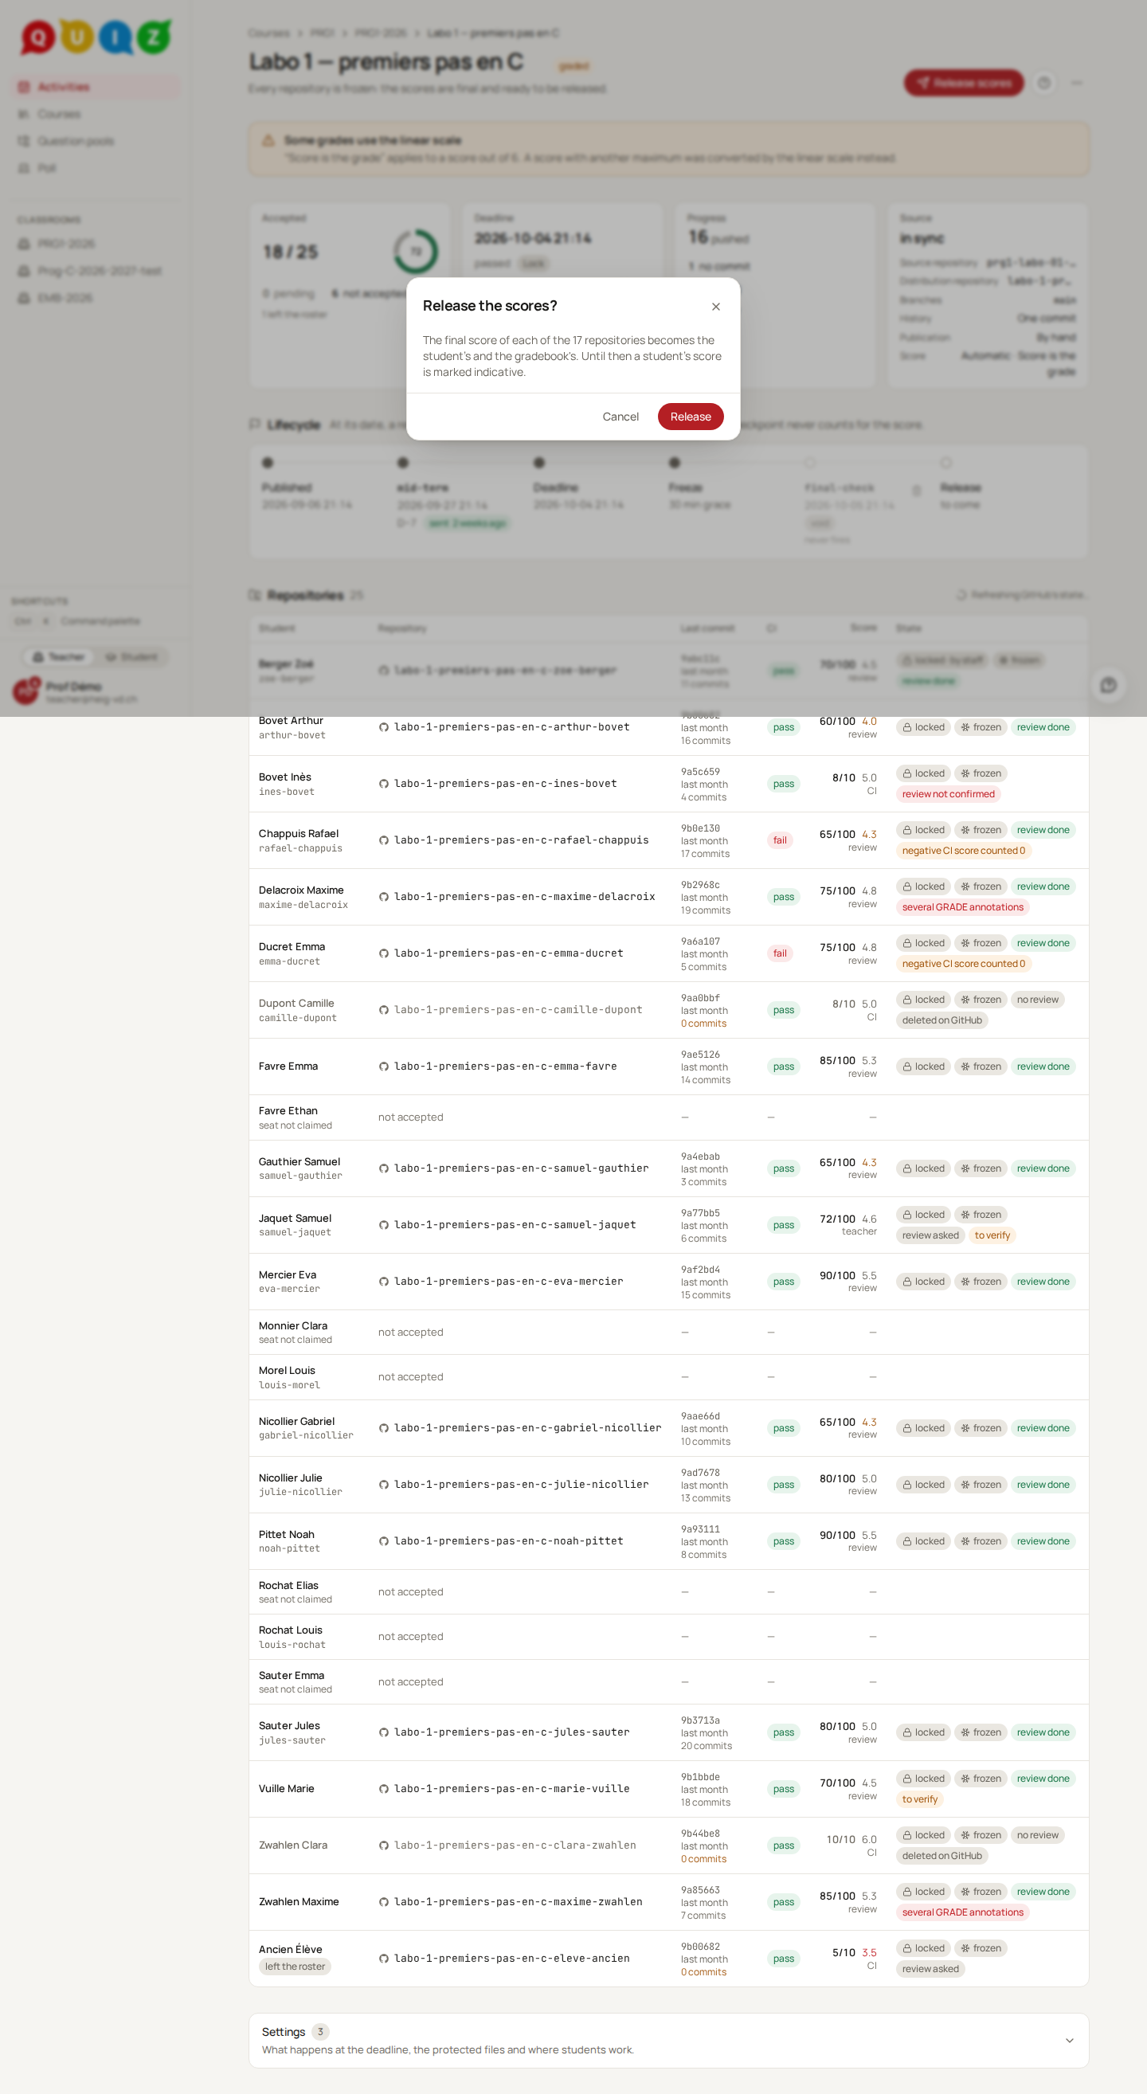The image size is (1147, 2094).
Task: Click 'negative CI score counted 0' in Chappuis row
Action: pyautogui.click(x=963, y=851)
